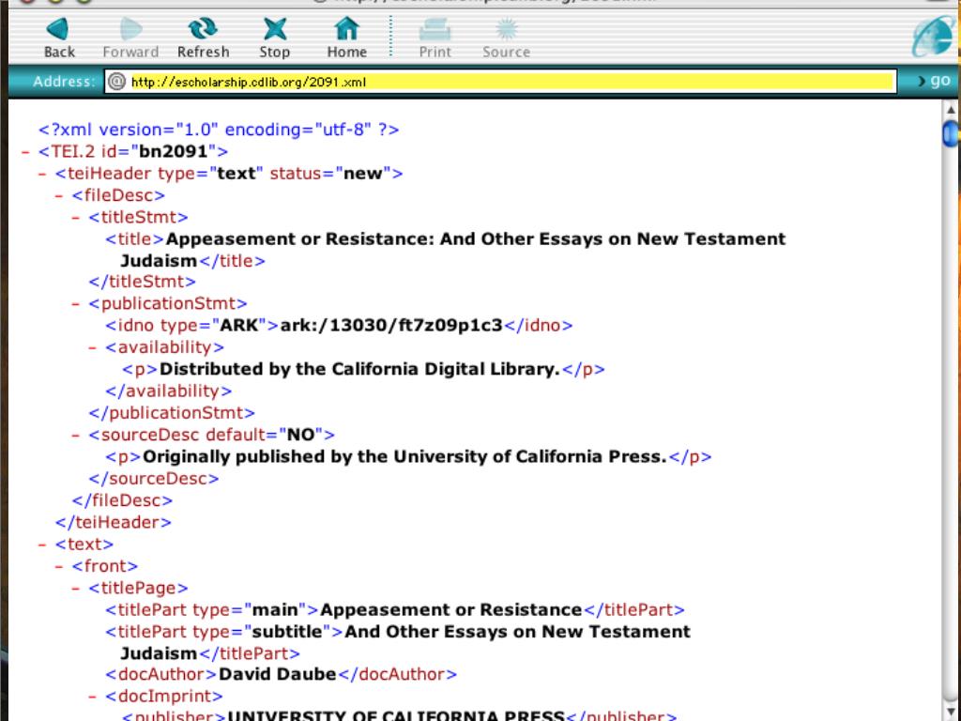
Task: Click docAuthor name 'David Daube'
Action: tap(277, 674)
